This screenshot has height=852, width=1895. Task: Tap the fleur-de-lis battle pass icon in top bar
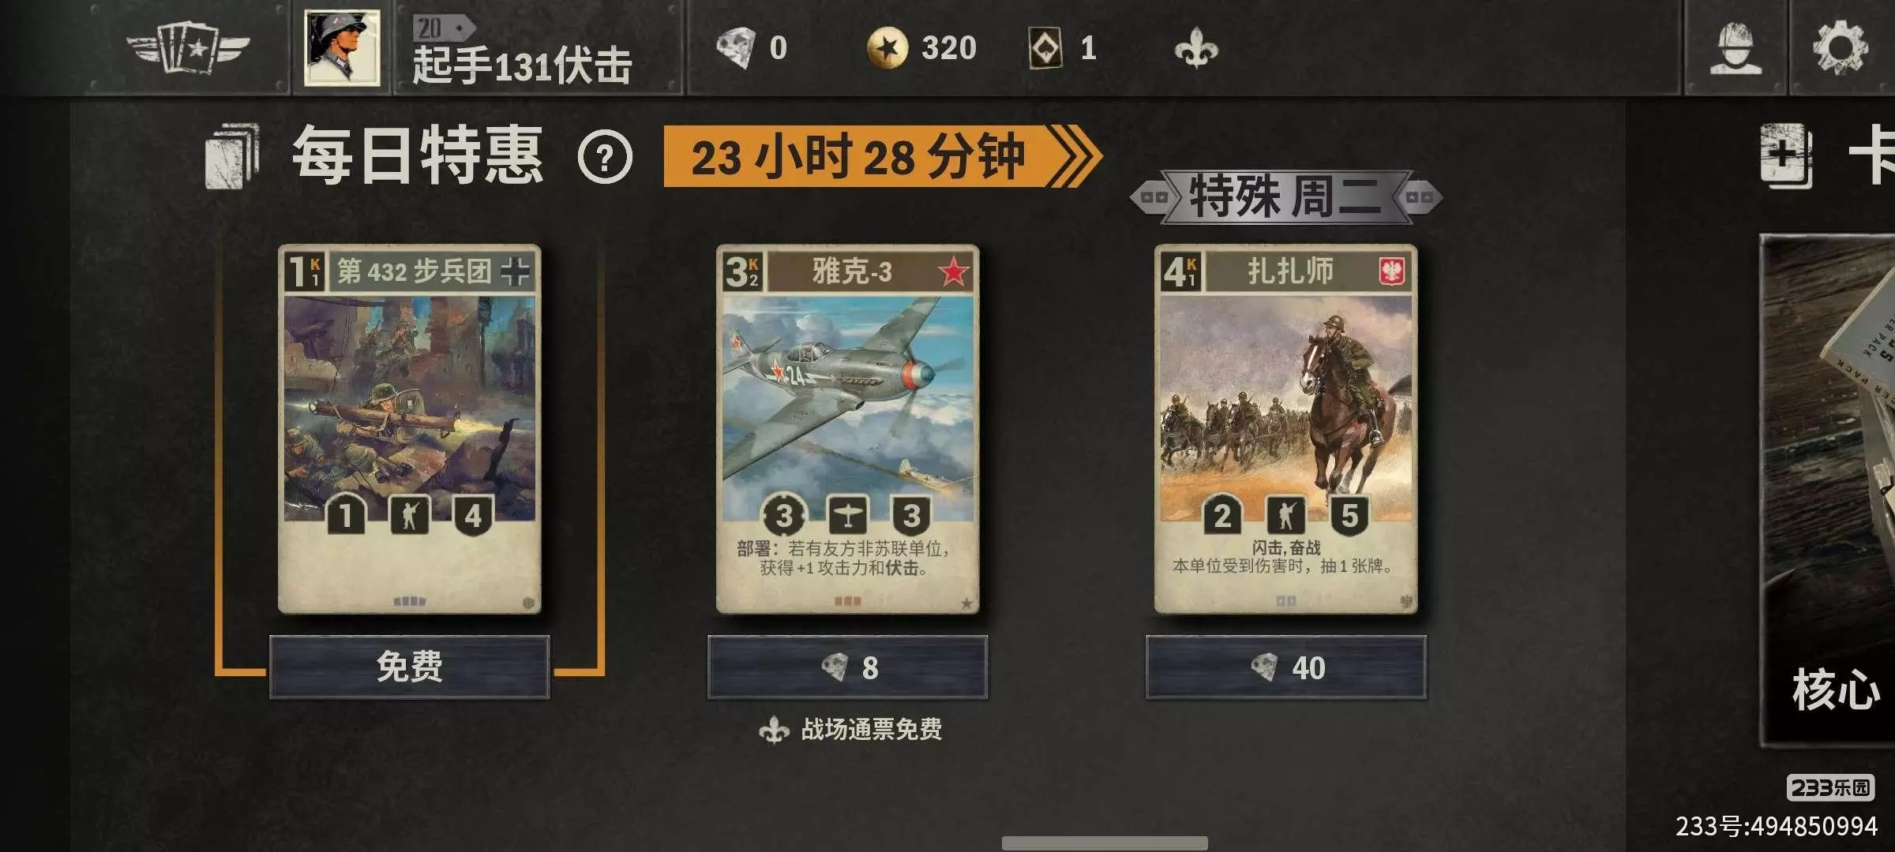click(1196, 49)
